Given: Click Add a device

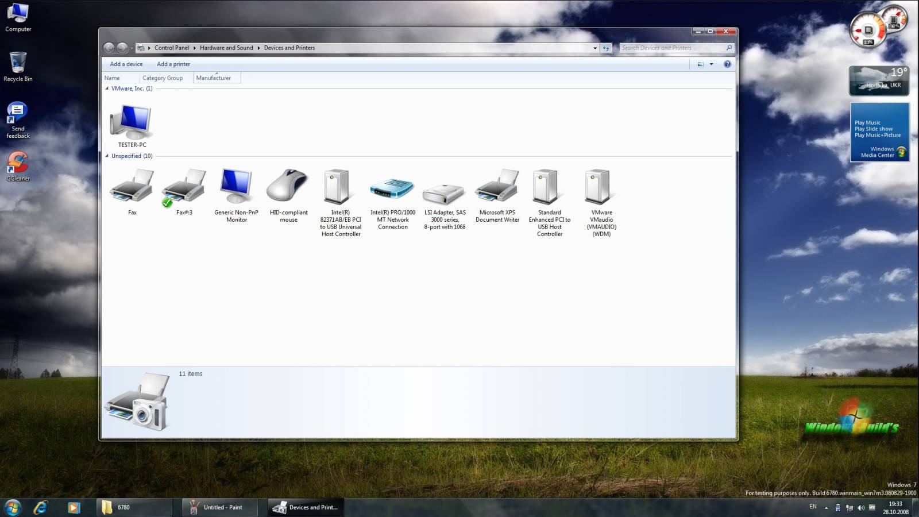Looking at the screenshot, I should coord(126,64).
